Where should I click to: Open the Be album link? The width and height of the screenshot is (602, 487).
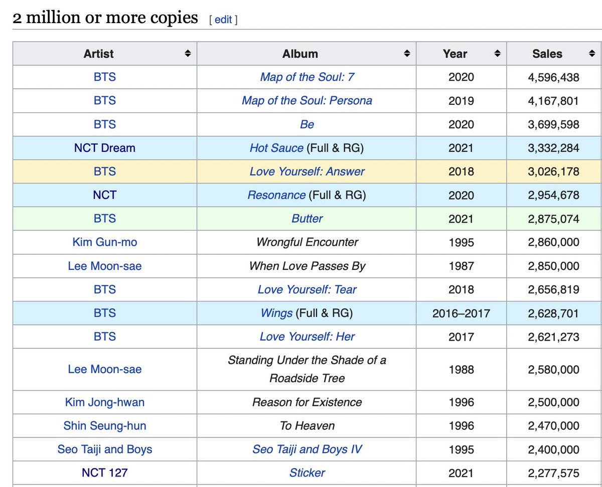pos(307,124)
